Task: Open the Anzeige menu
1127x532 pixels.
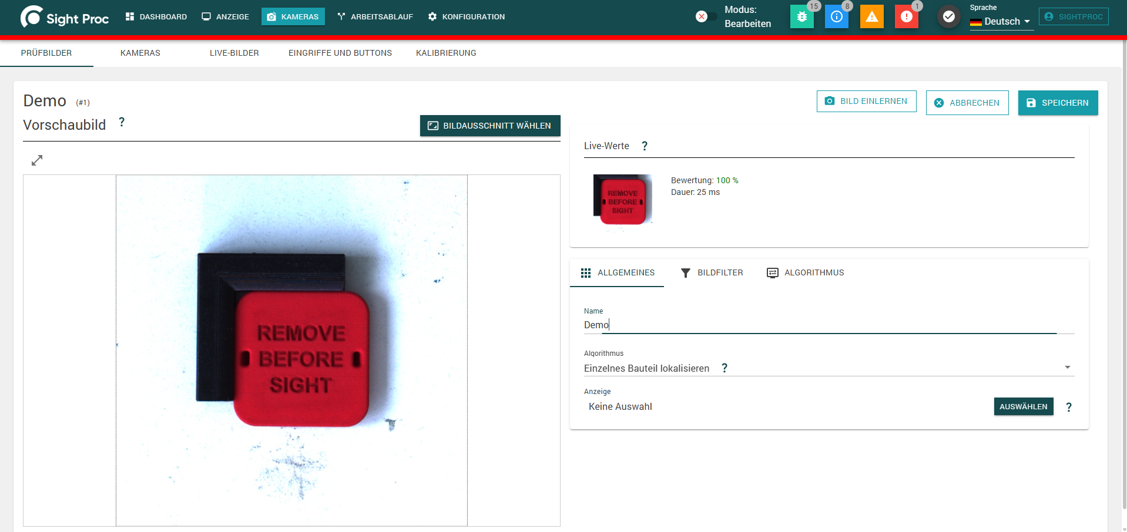Action: [226, 16]
